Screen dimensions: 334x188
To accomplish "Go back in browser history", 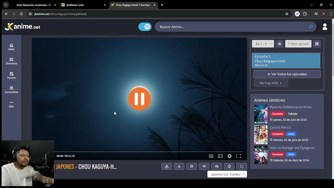I will tap(6, 14).
